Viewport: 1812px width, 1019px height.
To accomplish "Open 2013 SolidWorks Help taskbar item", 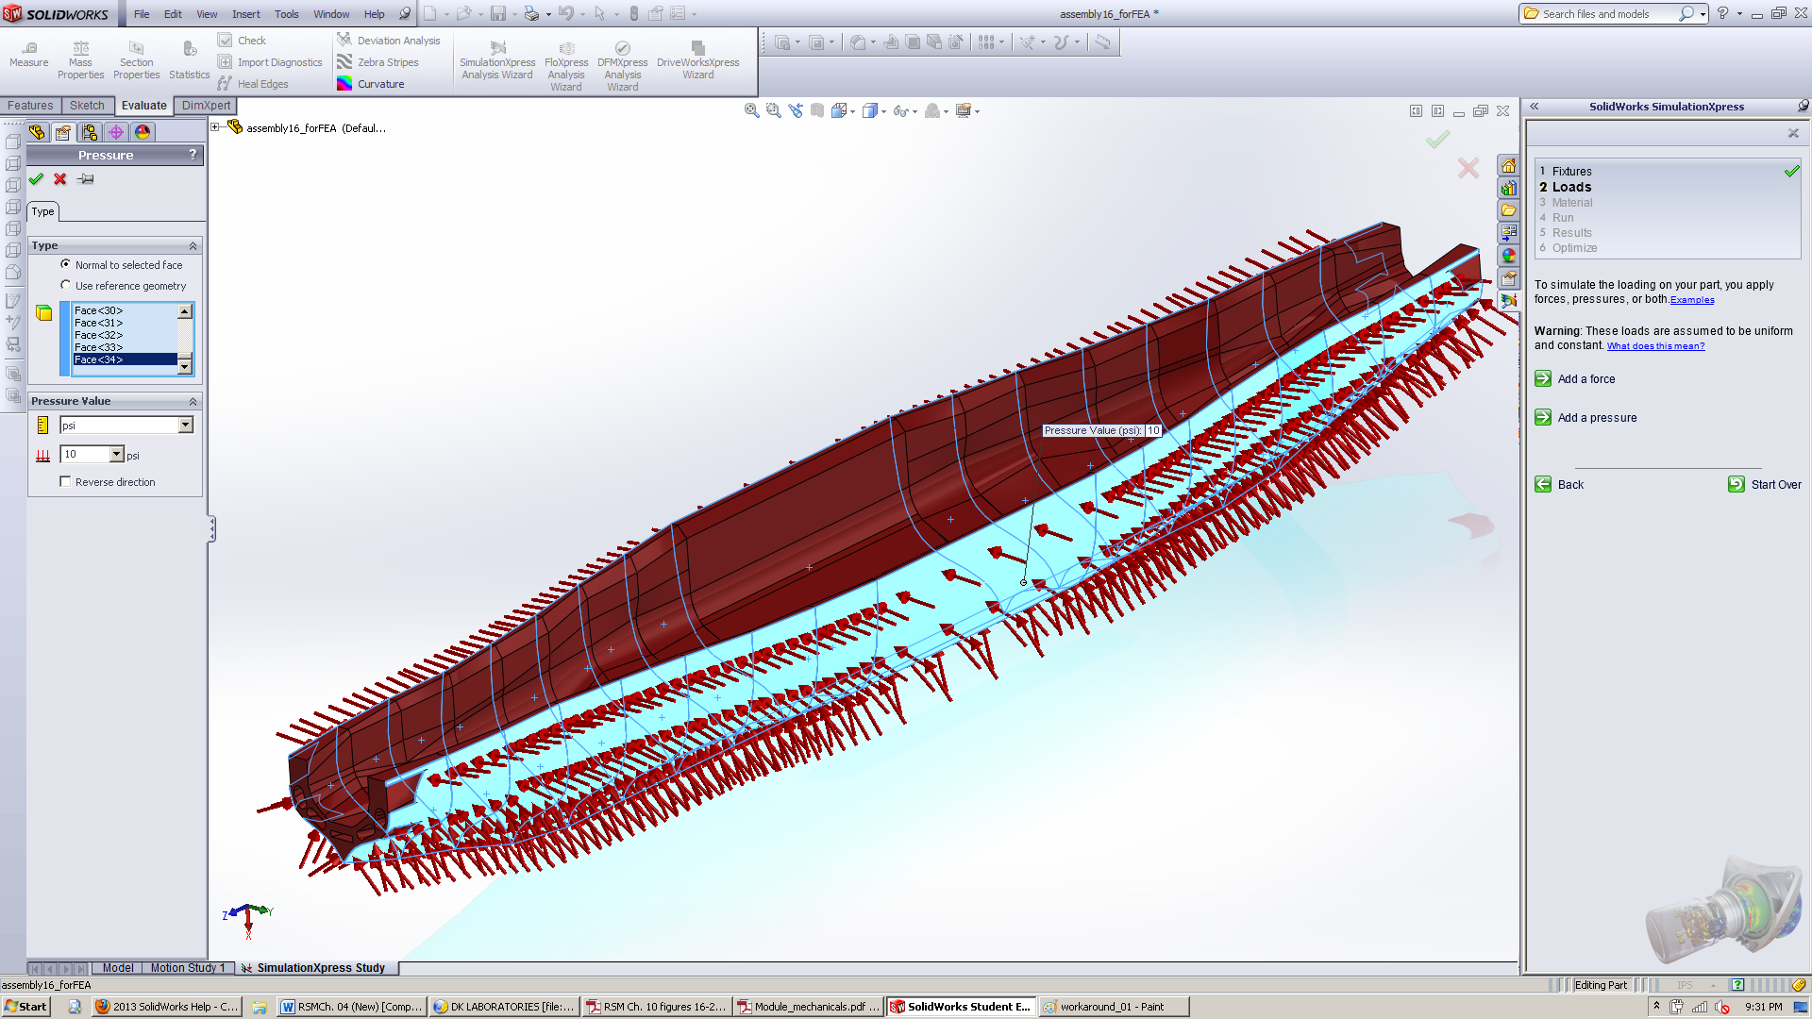I will click(166, 1007).
